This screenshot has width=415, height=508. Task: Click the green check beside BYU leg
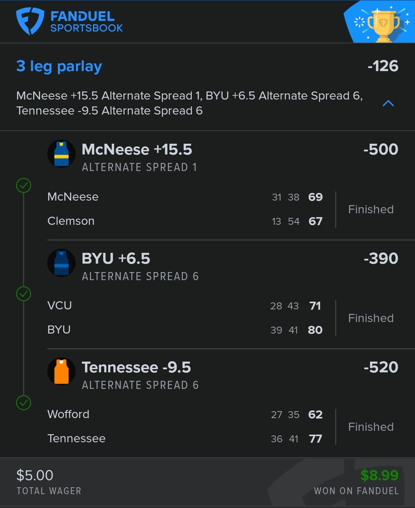24,294
